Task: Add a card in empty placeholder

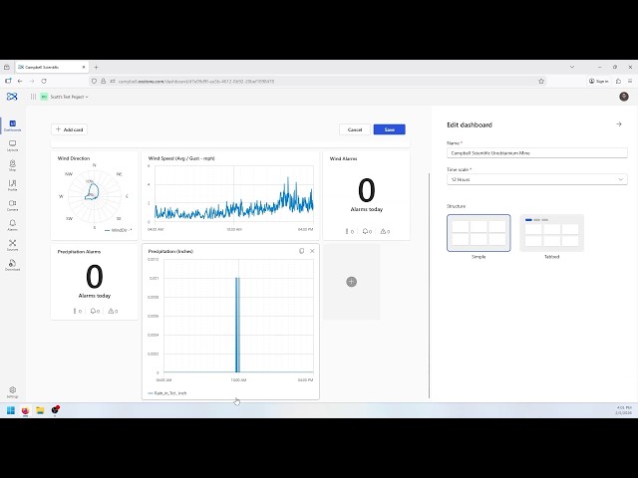Action: pos(352,281)
